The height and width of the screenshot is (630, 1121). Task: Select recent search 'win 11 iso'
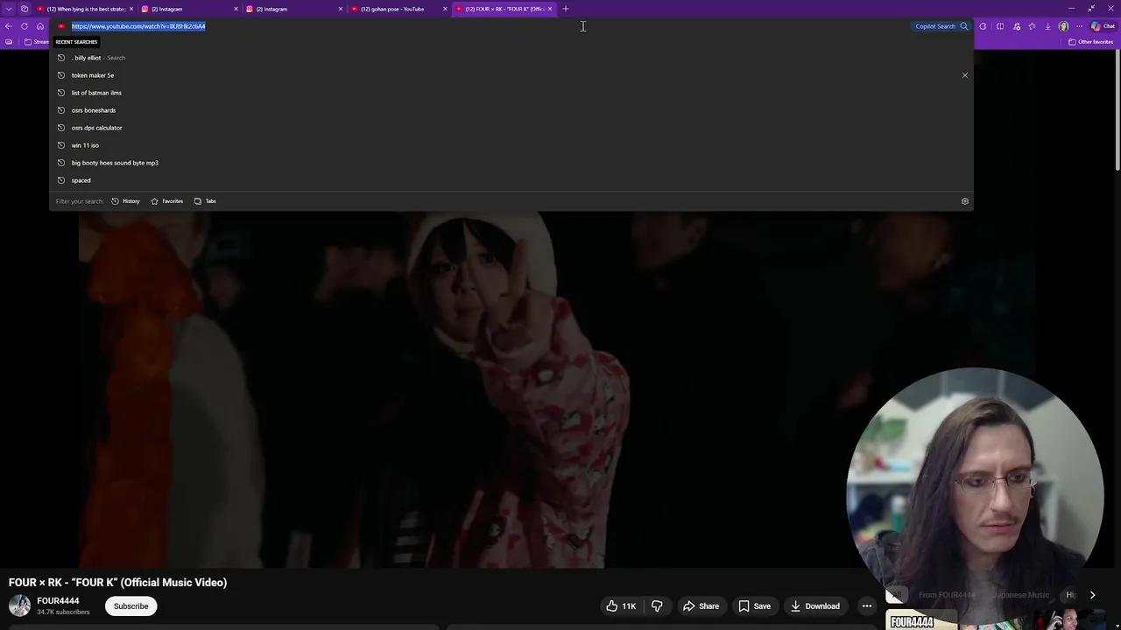[x=511, y=145]
